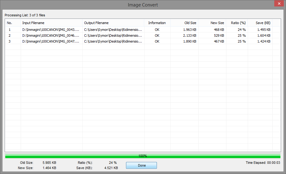Click the 25 % ratio in row 3
The height and width of the screenshot is (174, 286).
242,41
